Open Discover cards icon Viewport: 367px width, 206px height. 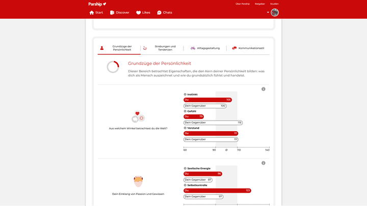pyautogui.click(x=112, y=13)
